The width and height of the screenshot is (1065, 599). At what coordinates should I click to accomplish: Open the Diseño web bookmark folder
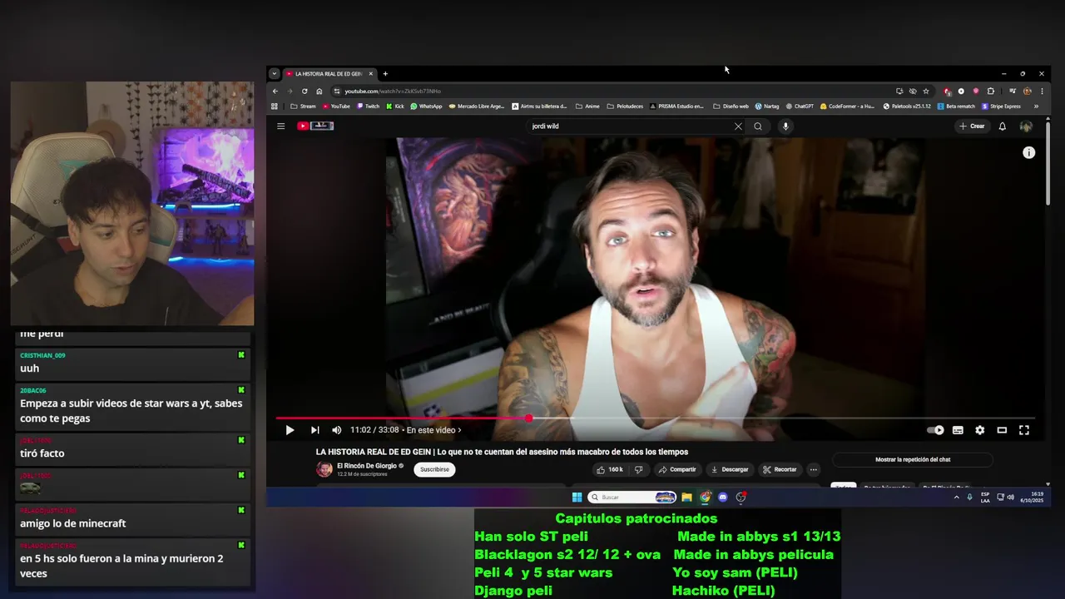point(731,106)
